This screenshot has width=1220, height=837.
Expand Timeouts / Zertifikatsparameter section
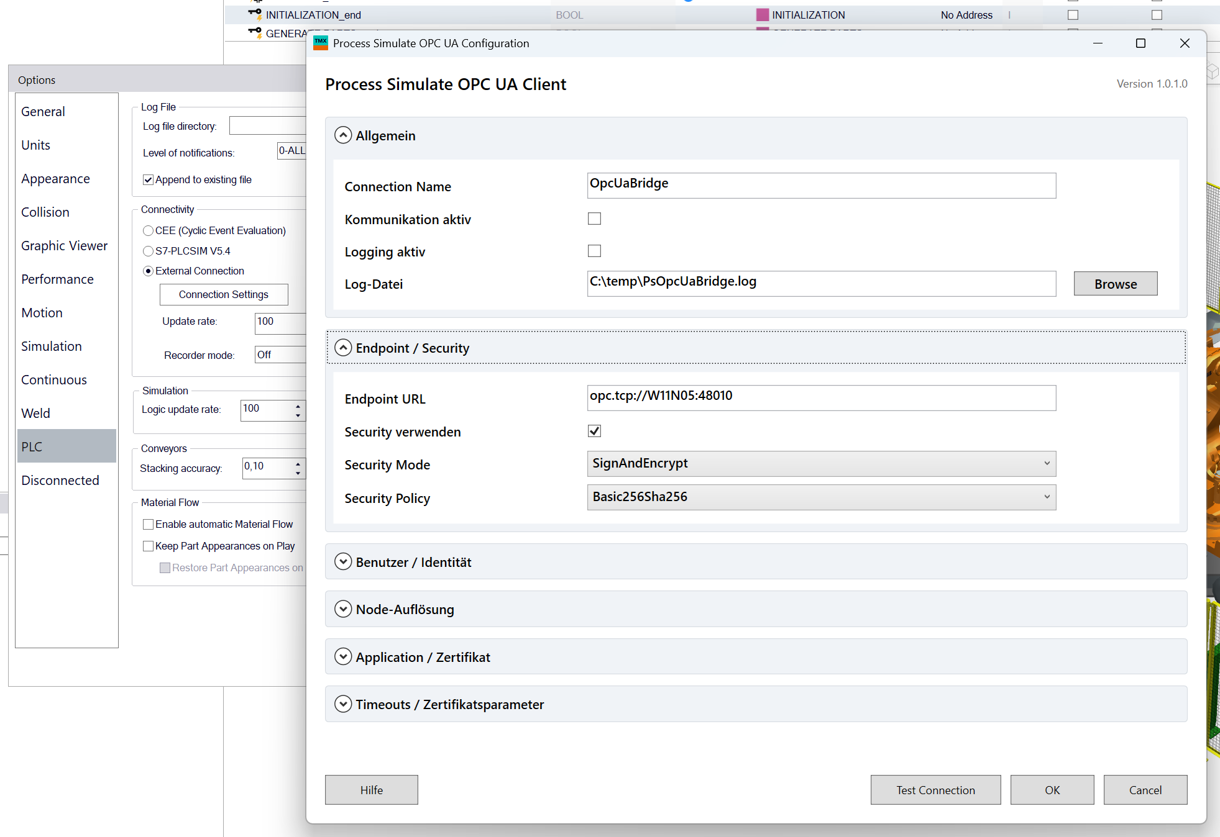tap(343, 704)
